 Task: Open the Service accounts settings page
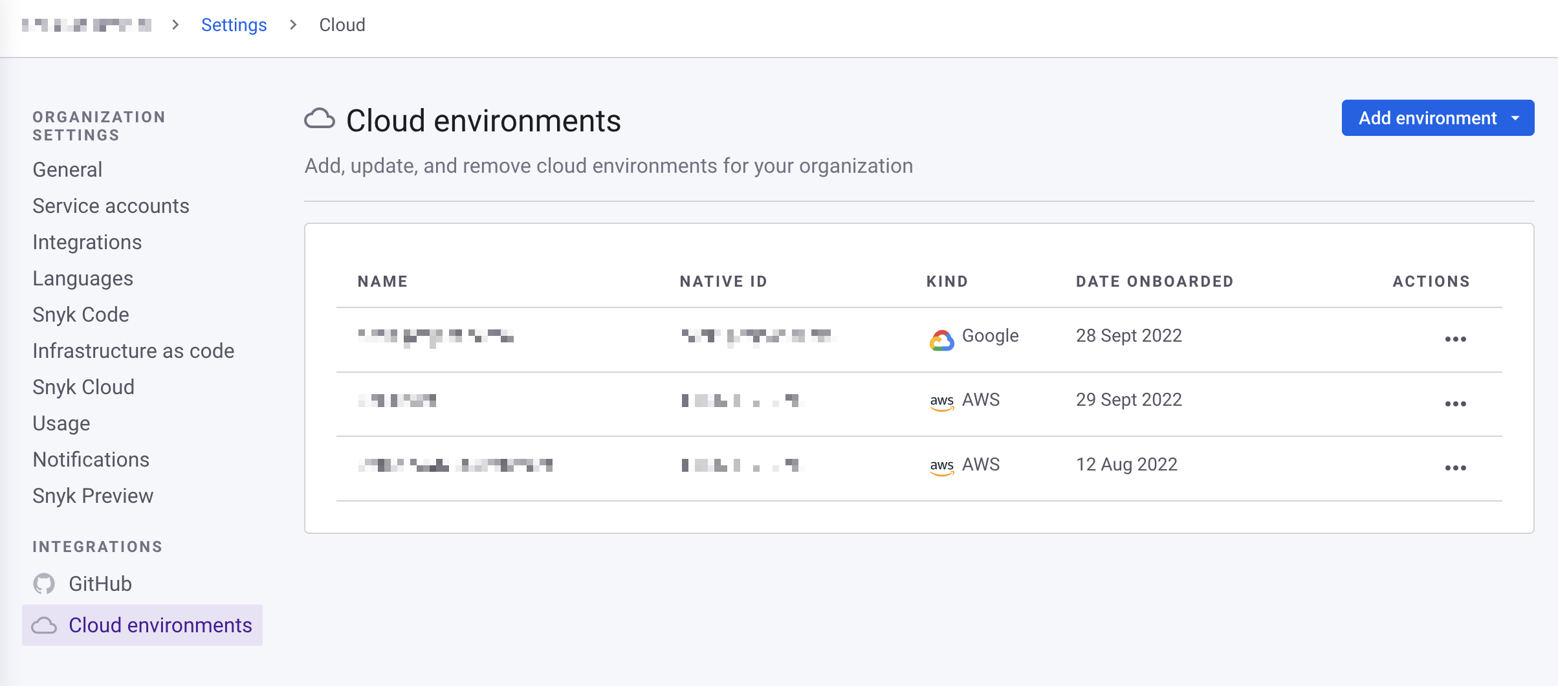[111, 206]
